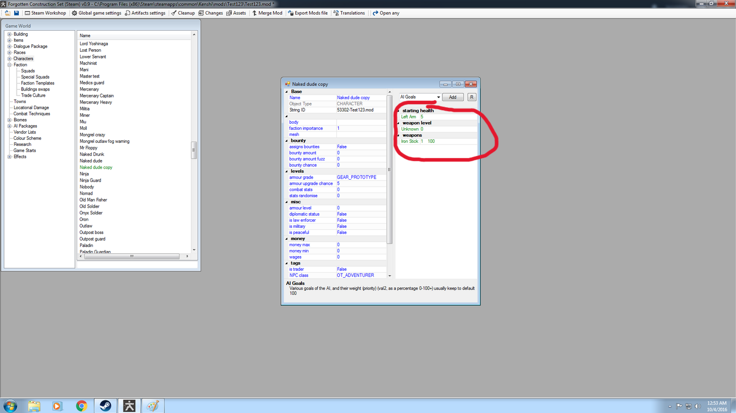Open Global game settings
The width and height of the screenshot is (736, 413).
tap(96, 13)
